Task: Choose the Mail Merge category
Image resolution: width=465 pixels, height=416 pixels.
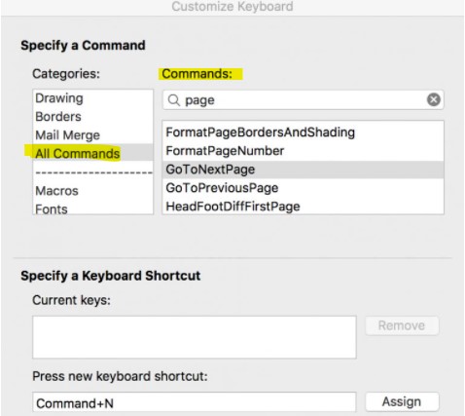Action: click(x=92, y=135)
